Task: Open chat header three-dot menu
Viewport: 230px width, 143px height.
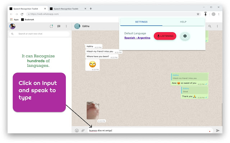Action: click(217, 26)
